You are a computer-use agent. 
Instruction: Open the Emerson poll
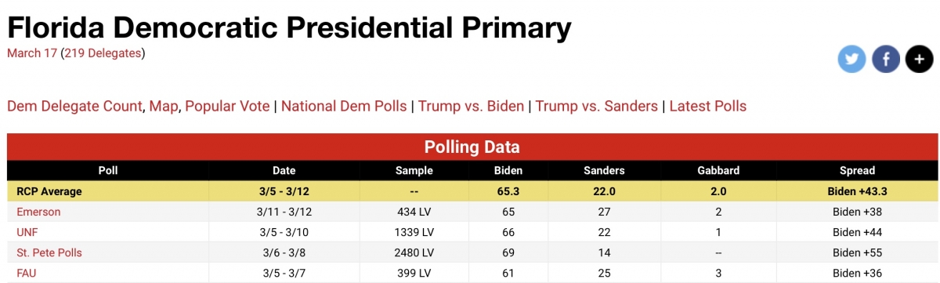pyautogui.click(x=38, y=212)
